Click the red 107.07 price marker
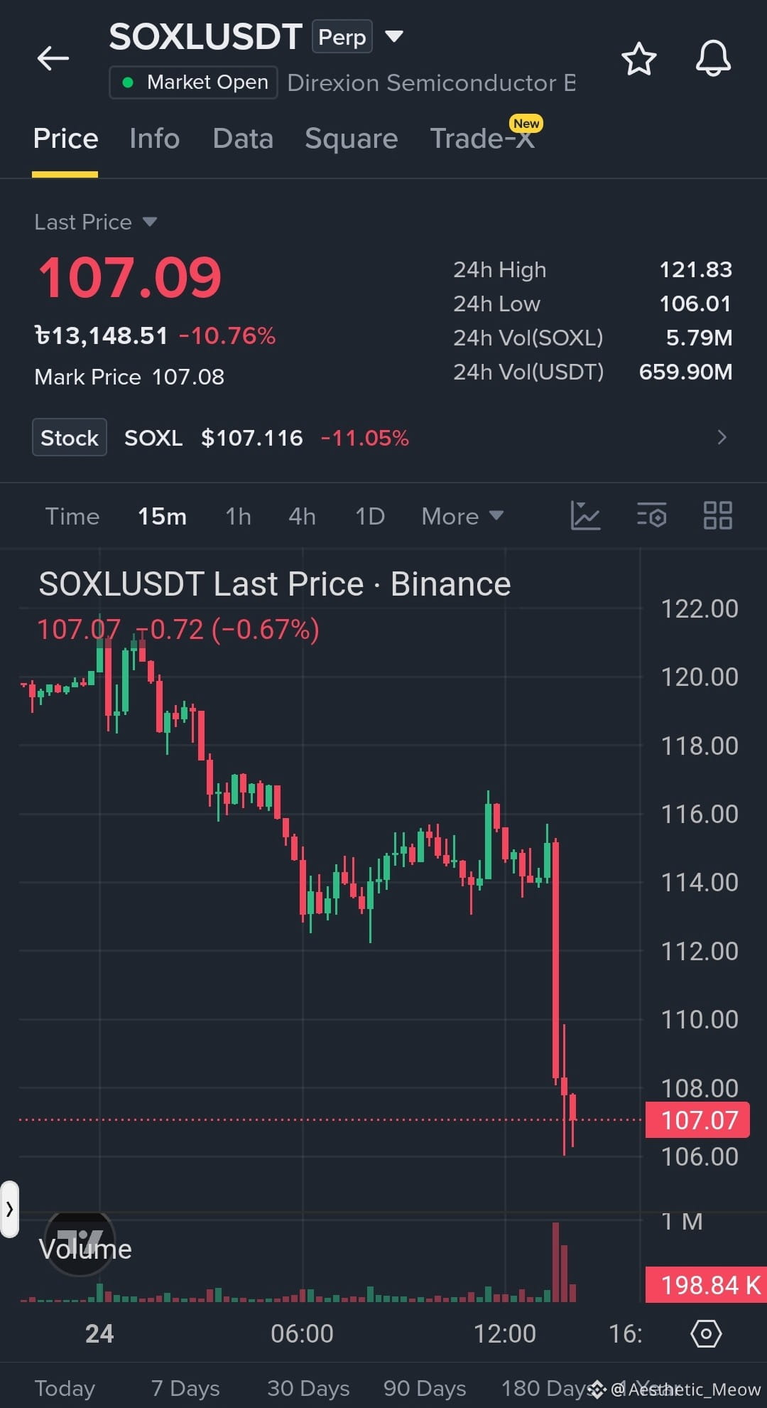 click(697, 1120)
